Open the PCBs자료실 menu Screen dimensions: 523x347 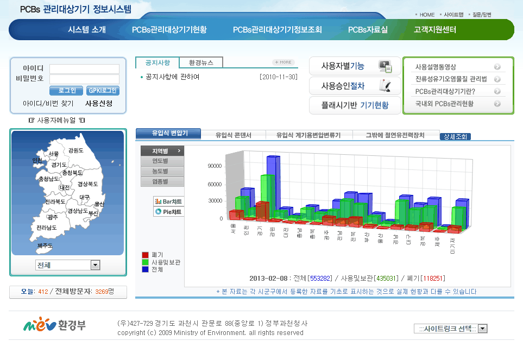point(368,30)
